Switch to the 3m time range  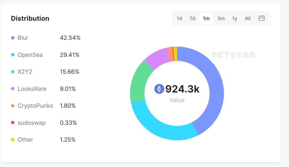point(221,18)
